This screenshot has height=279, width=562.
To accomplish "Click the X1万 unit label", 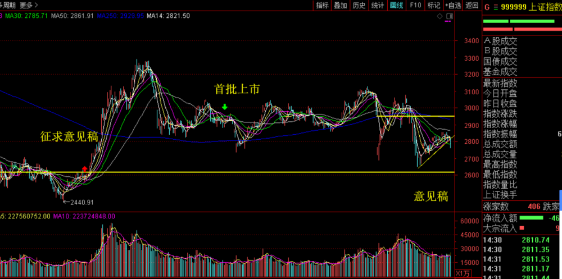I will pos(464,273).
